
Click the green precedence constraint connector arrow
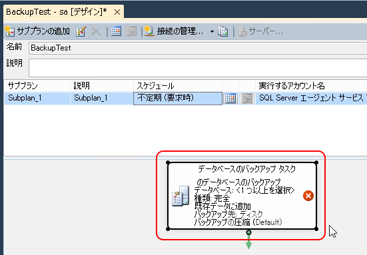coord(249,240)
